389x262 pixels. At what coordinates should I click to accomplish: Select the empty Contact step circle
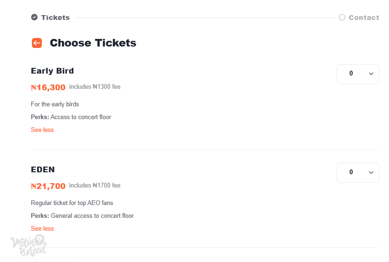click(342, 18)
